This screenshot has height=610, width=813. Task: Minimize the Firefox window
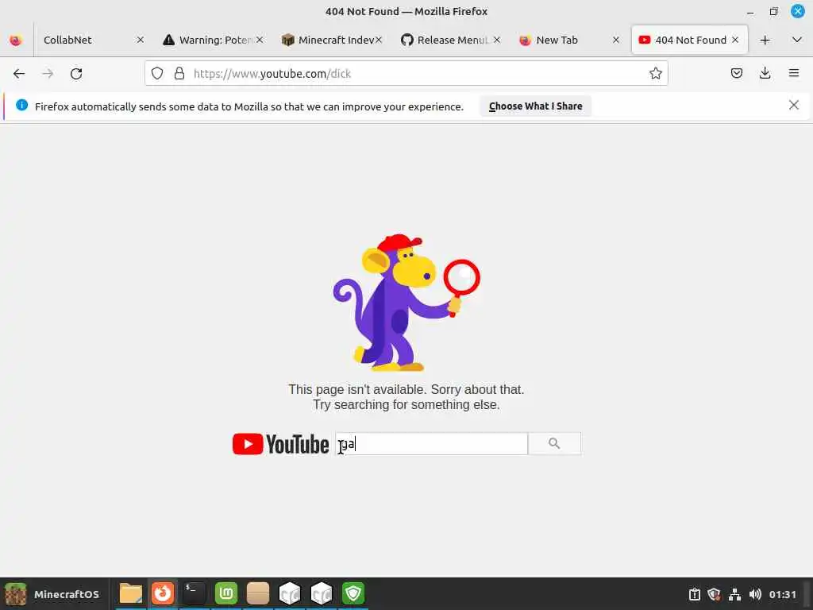pos(749,11)
